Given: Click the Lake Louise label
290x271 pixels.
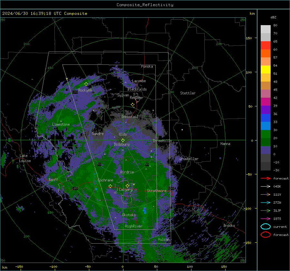Looking at the screenshot, I should (25, 158).
